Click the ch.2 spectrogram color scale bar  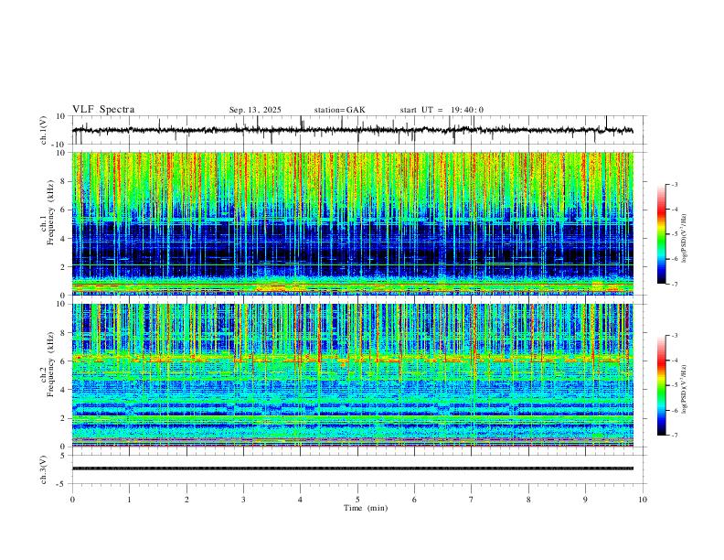(661, 385)
